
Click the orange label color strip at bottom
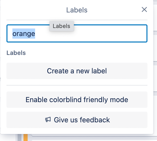(26, 137)
